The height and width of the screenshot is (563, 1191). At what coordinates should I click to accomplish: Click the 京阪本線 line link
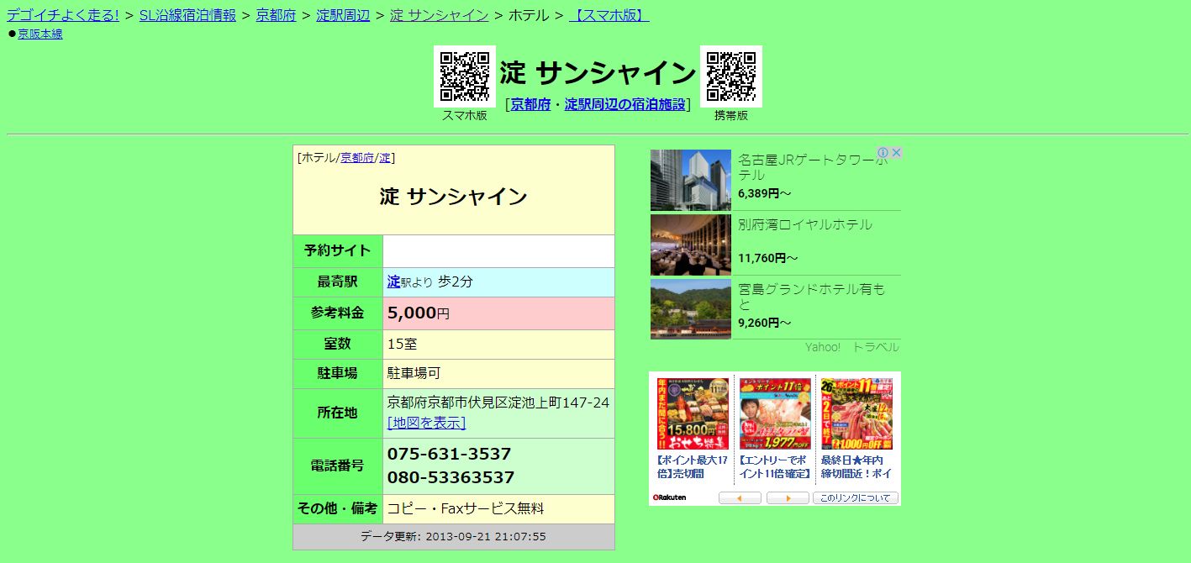(x=40, y=34)
